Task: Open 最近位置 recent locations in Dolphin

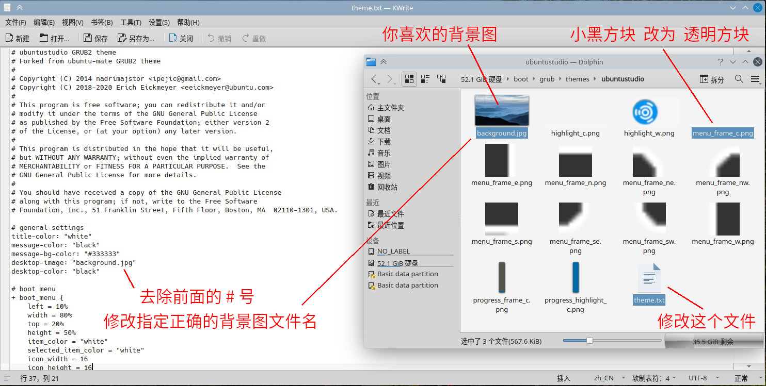Action: pos(386,225)
